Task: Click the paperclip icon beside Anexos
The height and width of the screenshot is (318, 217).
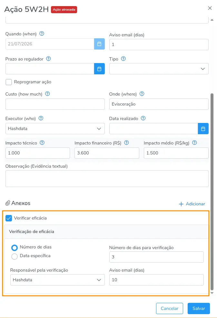Action: click(x=8, y=203)
